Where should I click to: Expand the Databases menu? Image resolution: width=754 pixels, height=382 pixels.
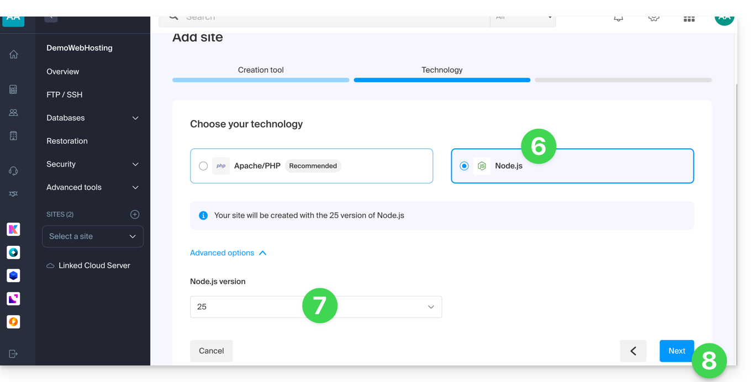pos(92,118)
